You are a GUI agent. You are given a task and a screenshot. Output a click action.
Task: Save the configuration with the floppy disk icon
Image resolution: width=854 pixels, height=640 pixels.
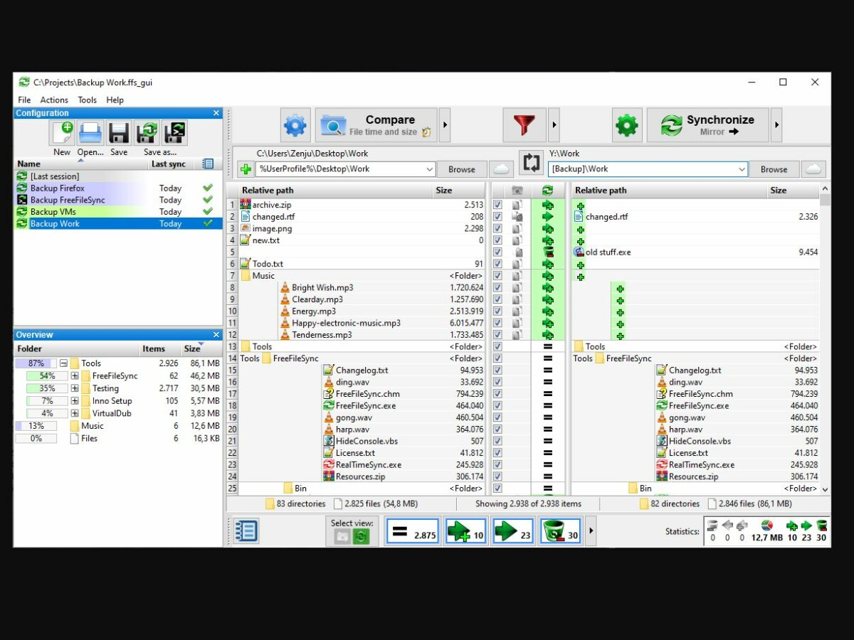pyautogui.click(x=118, y=132)
